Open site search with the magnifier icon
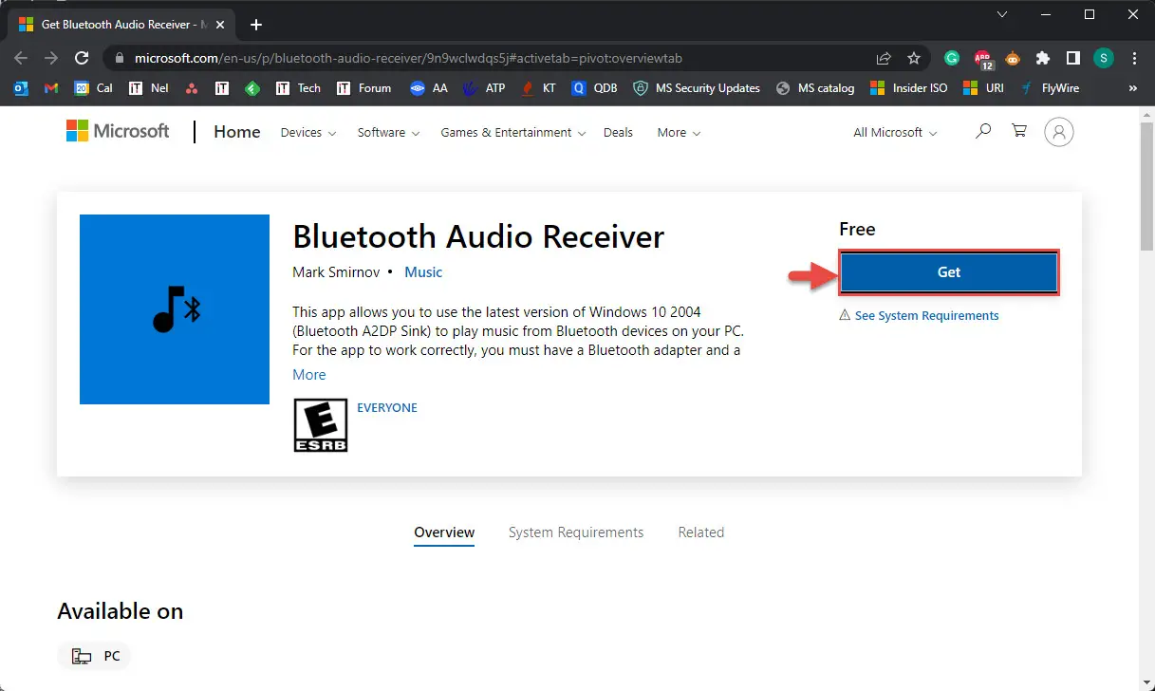Image resolution: width=1155 pixels, height=691 pixels. click(x=983, y=131)
